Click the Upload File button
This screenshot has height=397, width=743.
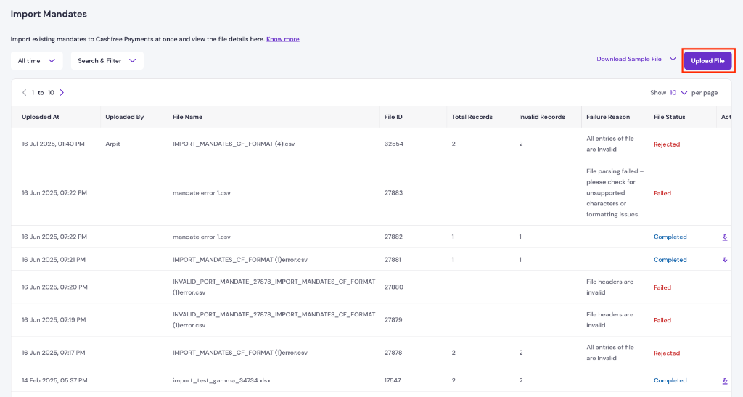point(707,61)
